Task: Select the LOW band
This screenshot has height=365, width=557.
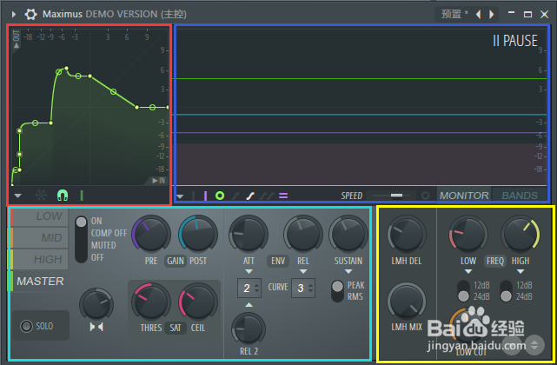Action: pyautogui.click(x=39, y=216)
